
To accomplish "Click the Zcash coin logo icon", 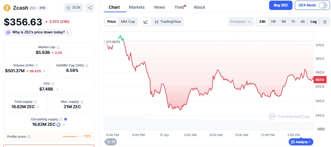I will 7,8.
